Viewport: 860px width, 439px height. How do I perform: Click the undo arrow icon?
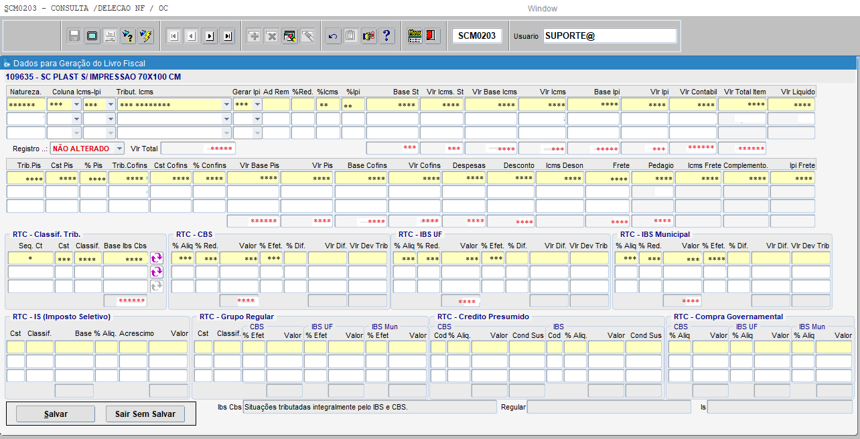click(333, 36)
